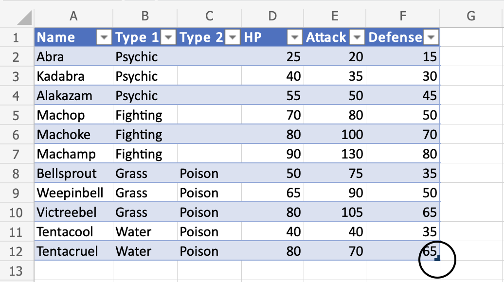This screenshot has width=504, height=282.
Task: Select row 13 header
Action: click(16, 271)
